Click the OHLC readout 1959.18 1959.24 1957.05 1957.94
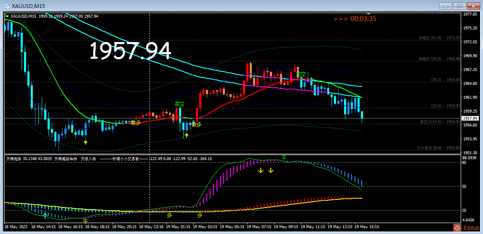The image size is (483, 234). tap(68, 16)
